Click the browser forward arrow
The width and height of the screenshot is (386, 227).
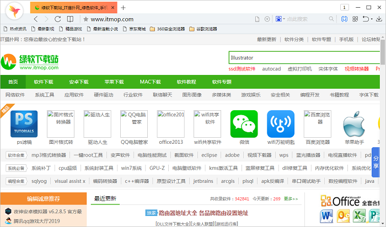coord(46,19)
